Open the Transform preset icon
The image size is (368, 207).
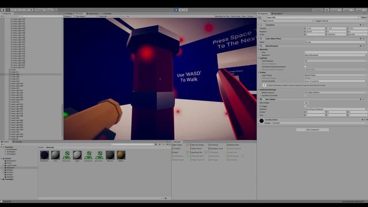coord(363,25)
